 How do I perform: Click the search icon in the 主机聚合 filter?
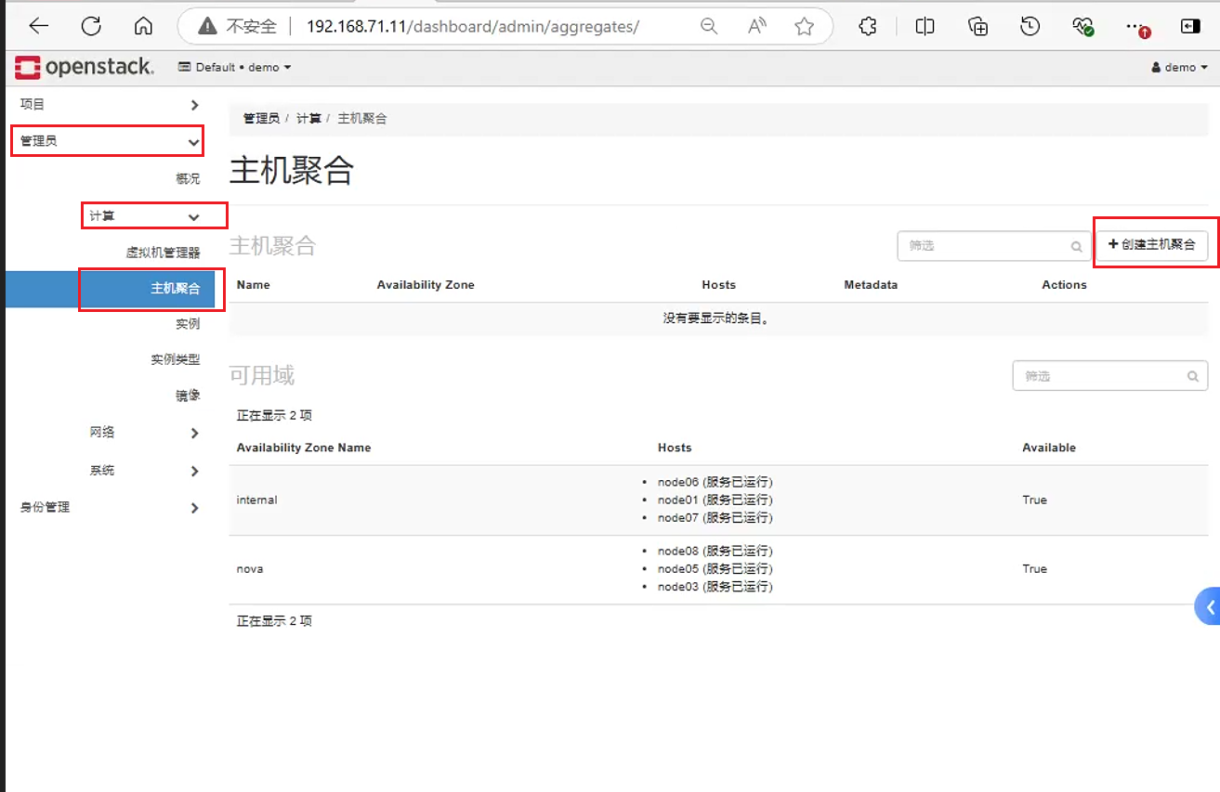pos(1076,247)
